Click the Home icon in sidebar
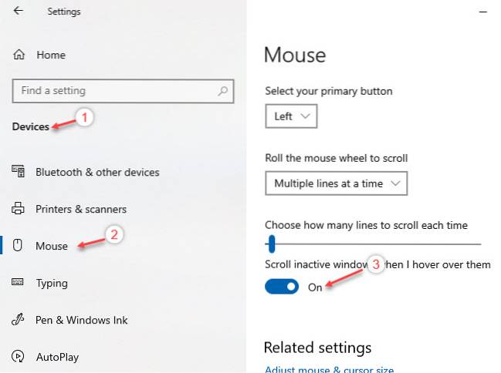 20,55
